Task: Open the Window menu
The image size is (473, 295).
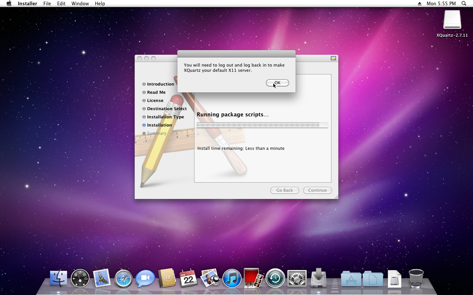Action: (x=80, y=4)
